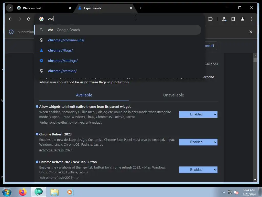The height and width of the screenshot is (197, 262).
Task: Open the Windows Start menu
Action: click(x=7, y=192)
